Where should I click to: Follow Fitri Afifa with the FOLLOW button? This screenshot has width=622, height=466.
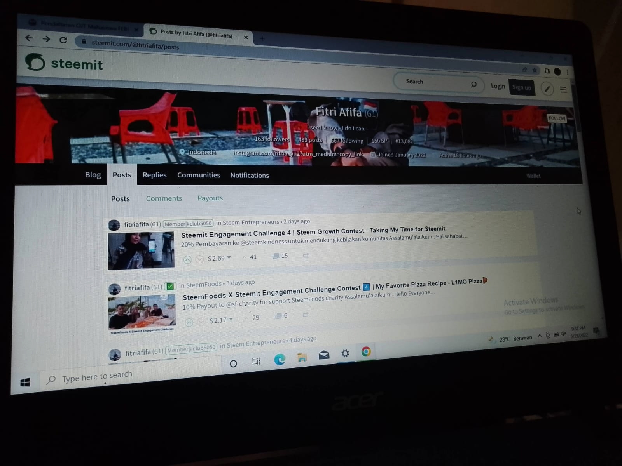click(557, 118)
